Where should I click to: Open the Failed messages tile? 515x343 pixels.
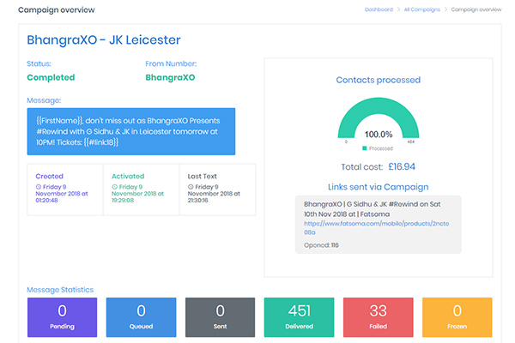click(378, 316)
